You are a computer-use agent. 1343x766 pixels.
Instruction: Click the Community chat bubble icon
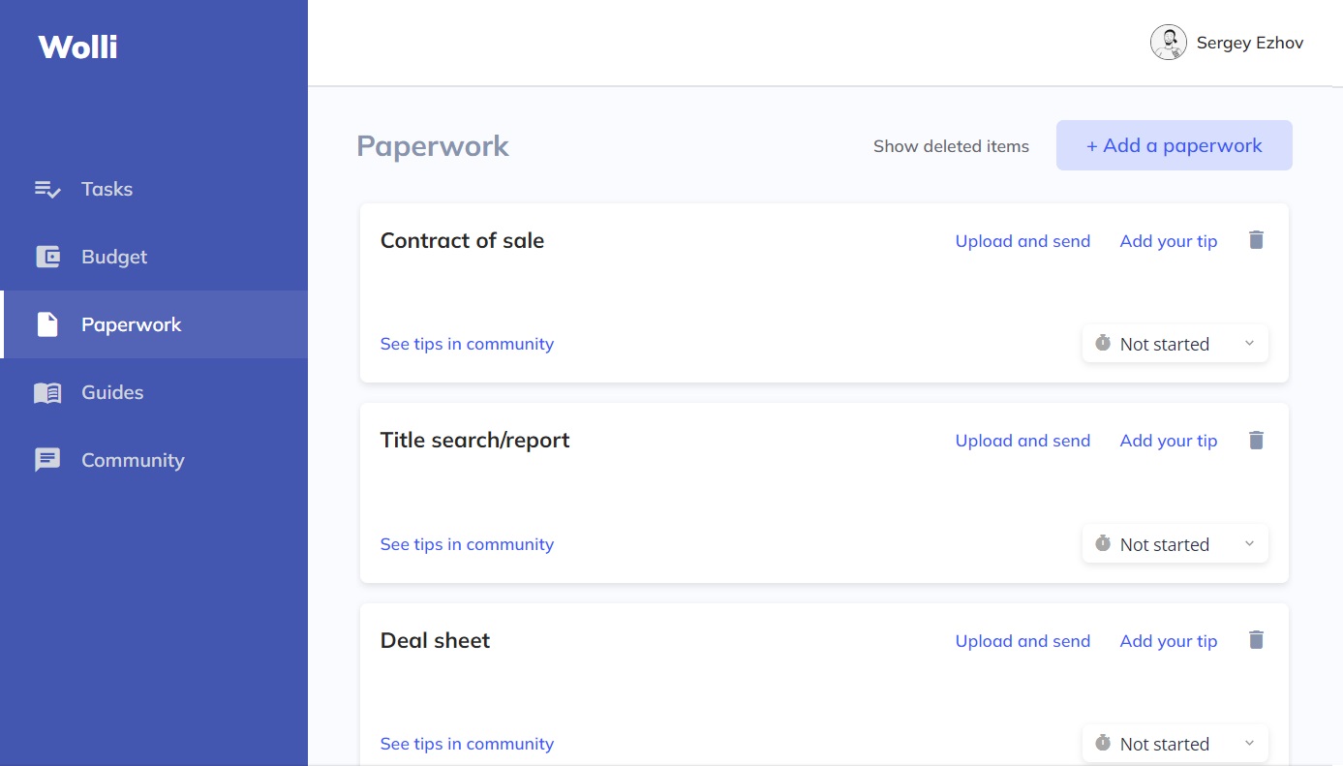tap(47, 460)
